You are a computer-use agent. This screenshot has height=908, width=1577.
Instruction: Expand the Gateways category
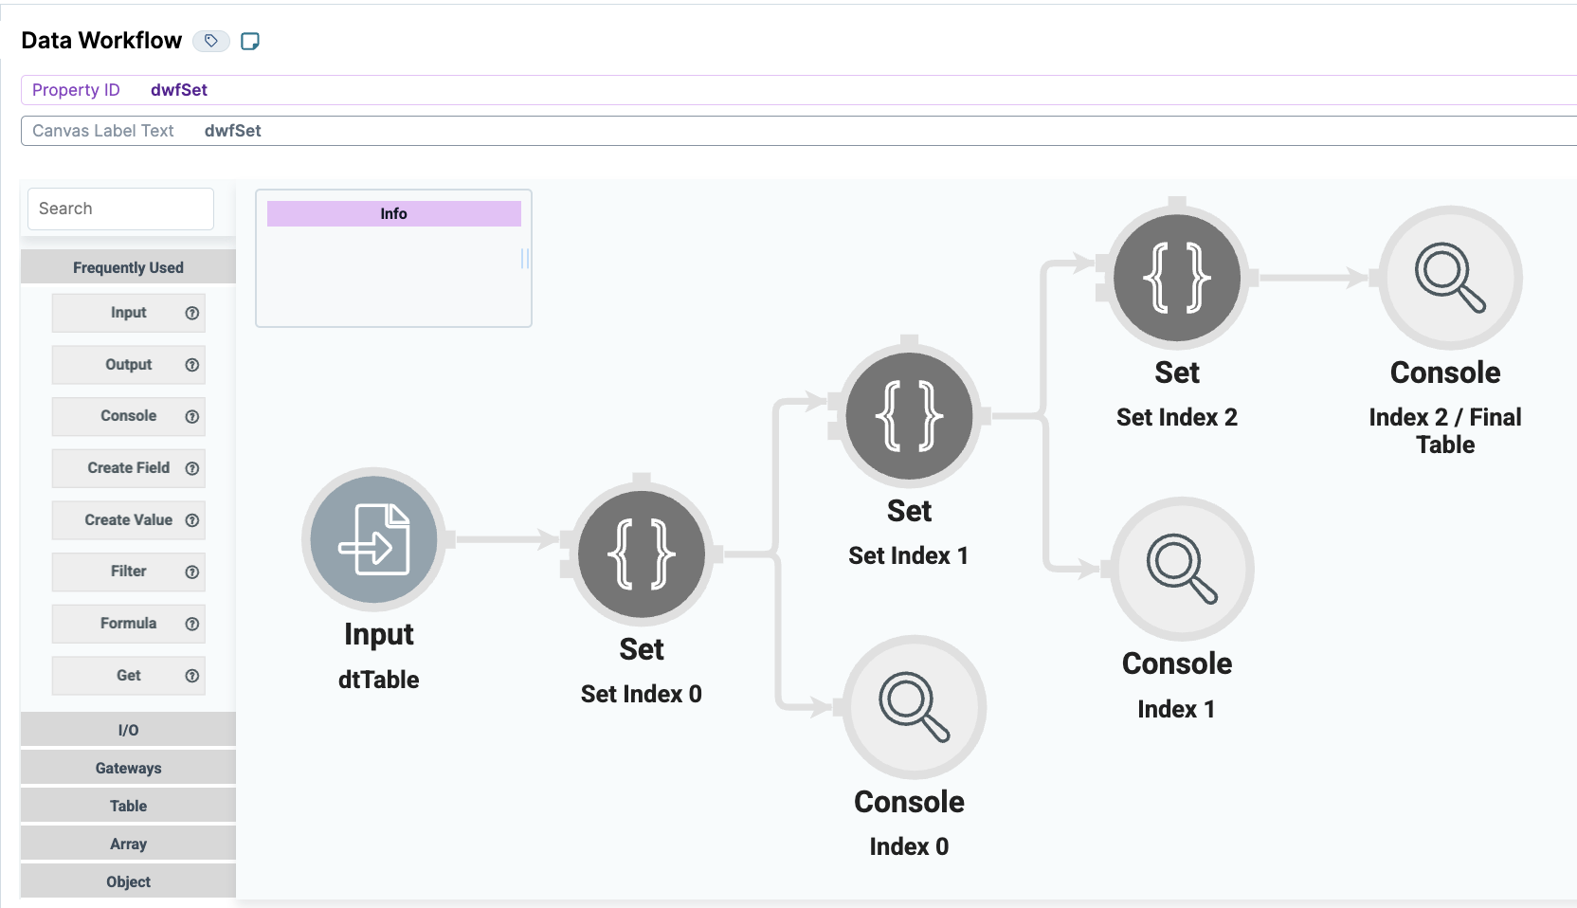(128, 767)
